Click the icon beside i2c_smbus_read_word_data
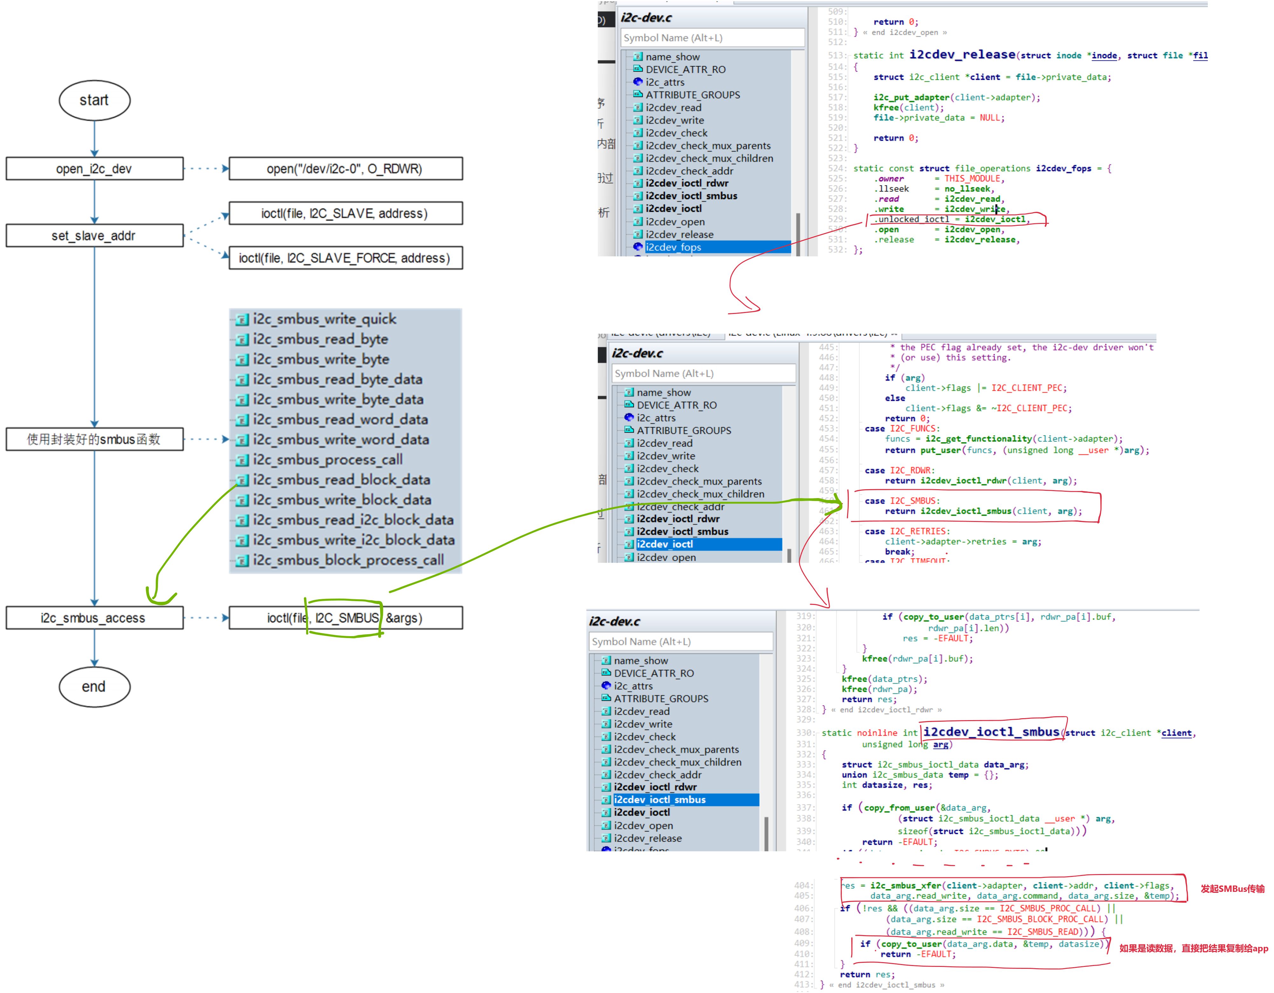The image size is (1274, 993). [x=242, y=420]
